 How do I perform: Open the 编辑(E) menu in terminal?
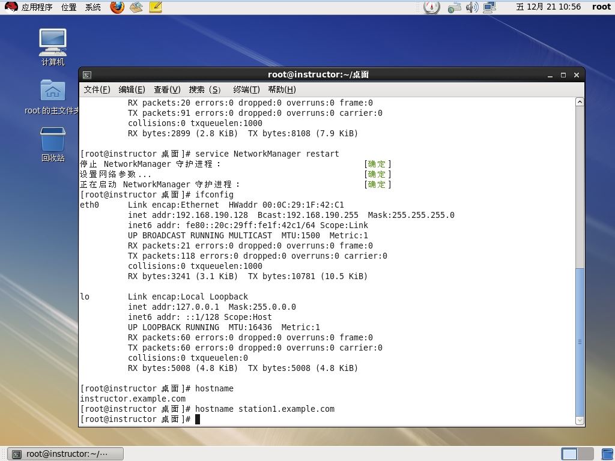[x=132, y=90]
